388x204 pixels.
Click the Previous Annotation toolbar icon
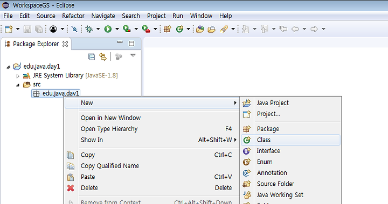(264, 29)
